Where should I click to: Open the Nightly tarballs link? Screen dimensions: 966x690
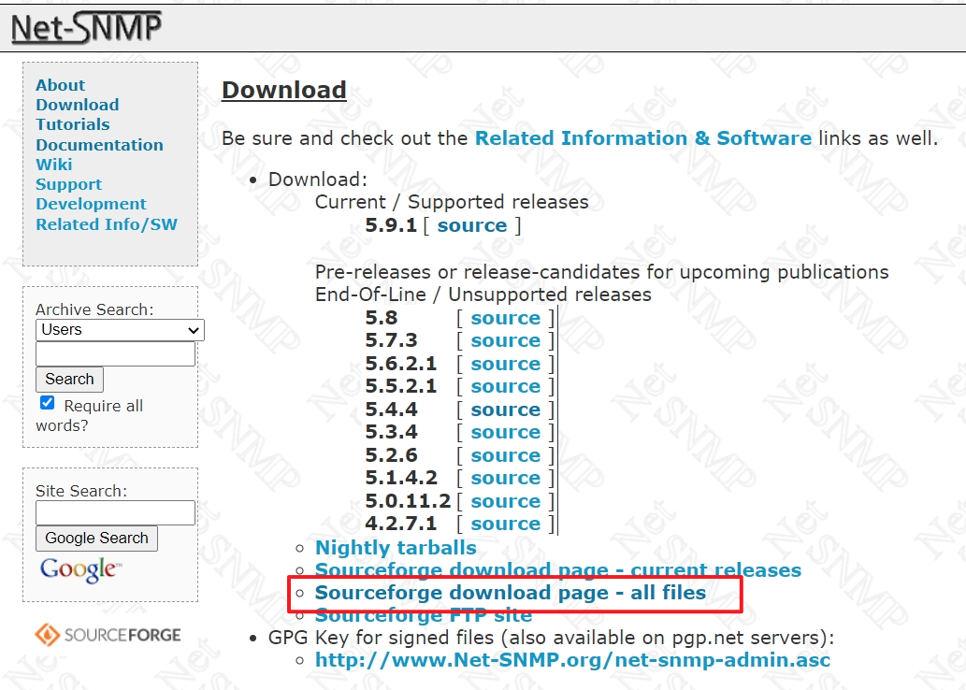pyautogui.click(x=396, y=548)
